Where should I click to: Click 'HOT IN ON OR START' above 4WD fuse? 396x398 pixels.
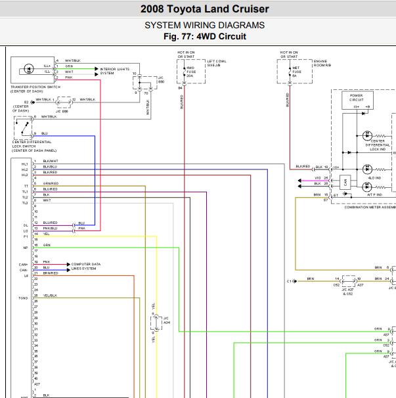[x=186, y=55]
